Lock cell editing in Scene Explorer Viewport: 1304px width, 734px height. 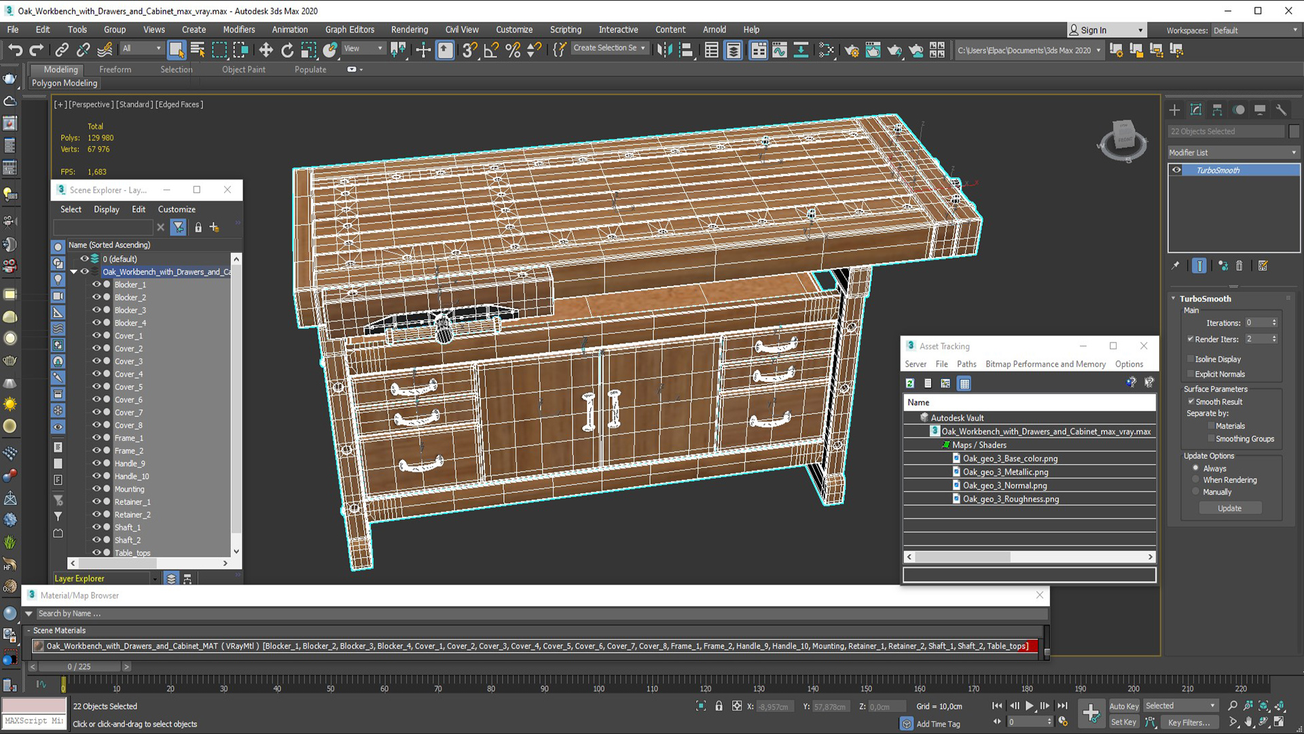(198, 228)
